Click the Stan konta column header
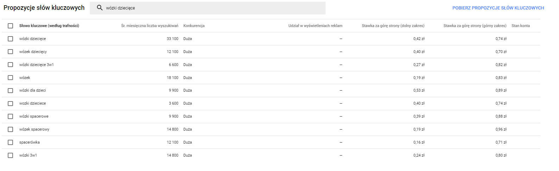Screen dimensions: 559x171 point(521,26)
